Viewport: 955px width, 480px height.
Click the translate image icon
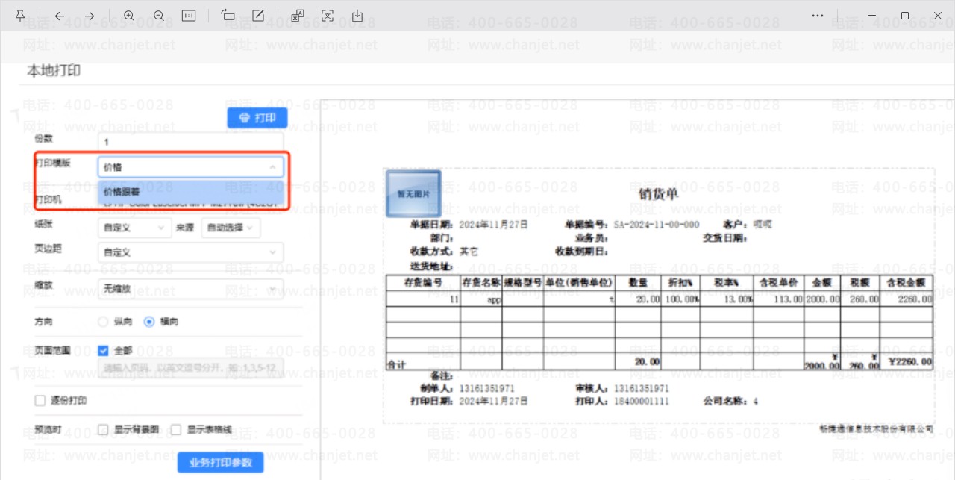point(298,15)
